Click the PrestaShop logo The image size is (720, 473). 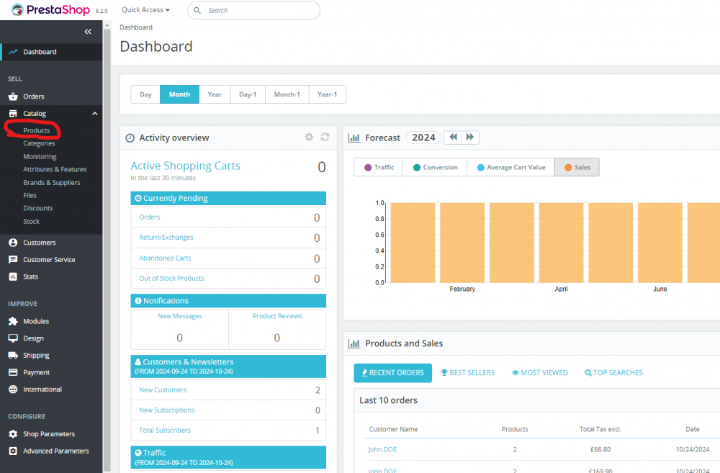[46, 9]
